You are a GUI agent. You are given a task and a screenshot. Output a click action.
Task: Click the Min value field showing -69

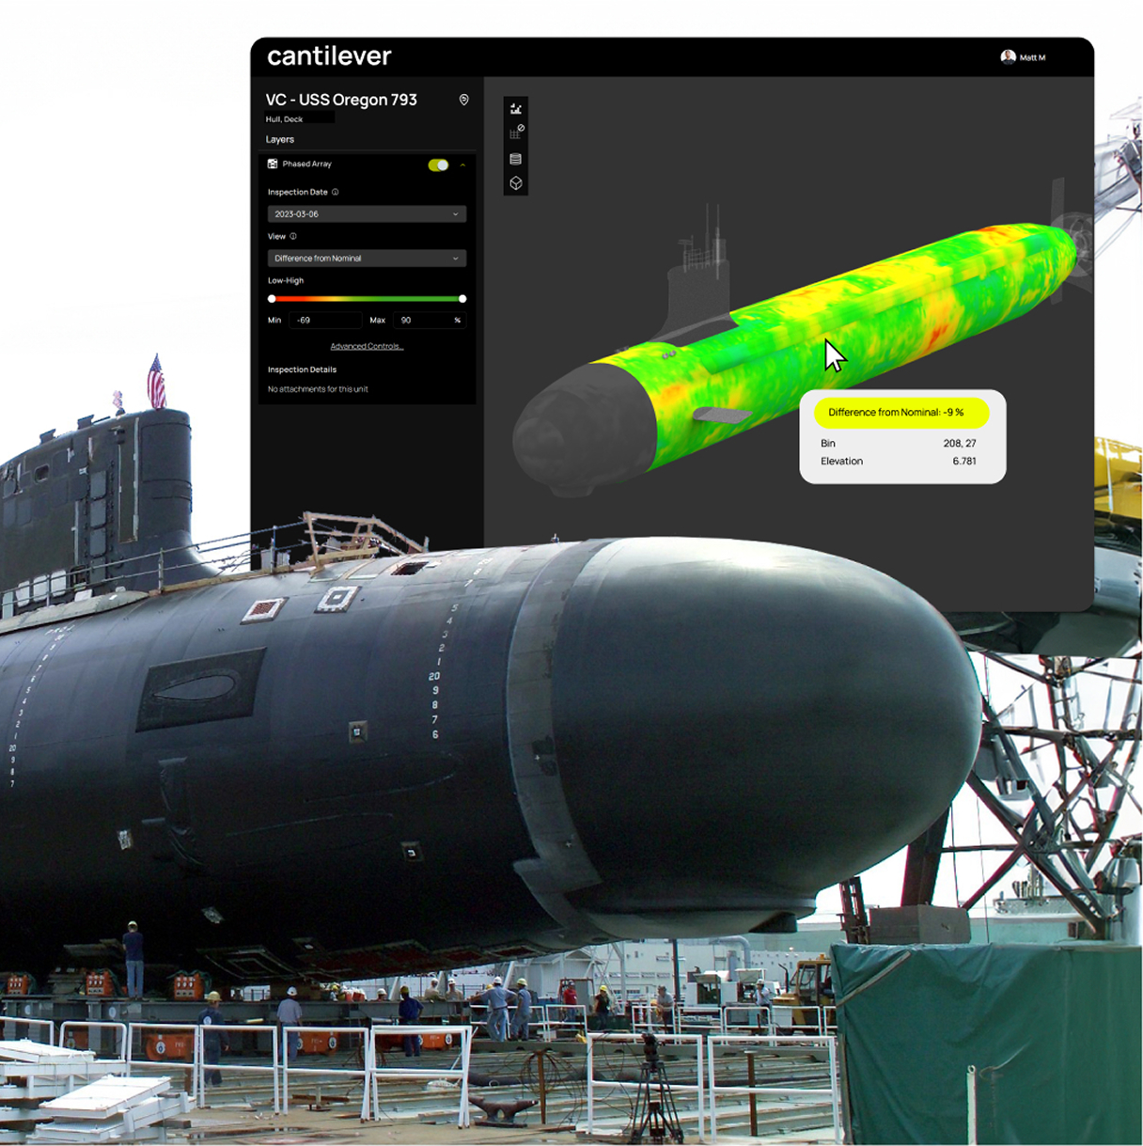[x=325, y=321]
